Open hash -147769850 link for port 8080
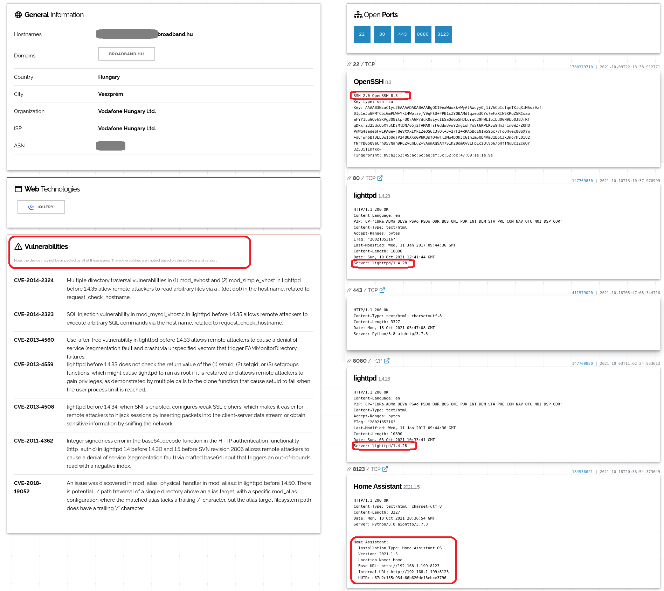 581,363
